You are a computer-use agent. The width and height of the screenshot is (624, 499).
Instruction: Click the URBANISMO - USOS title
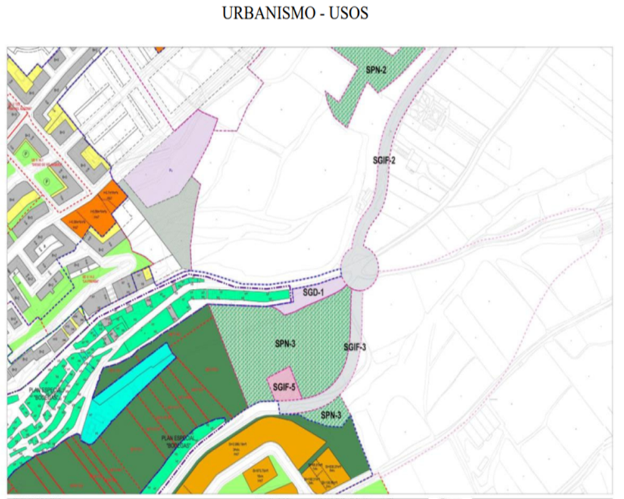[295, 13]
